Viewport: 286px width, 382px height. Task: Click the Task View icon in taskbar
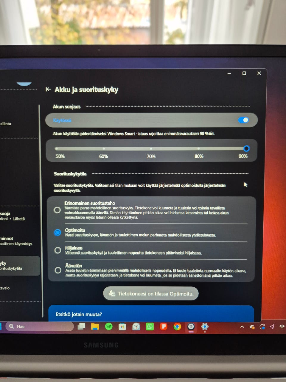81,326
